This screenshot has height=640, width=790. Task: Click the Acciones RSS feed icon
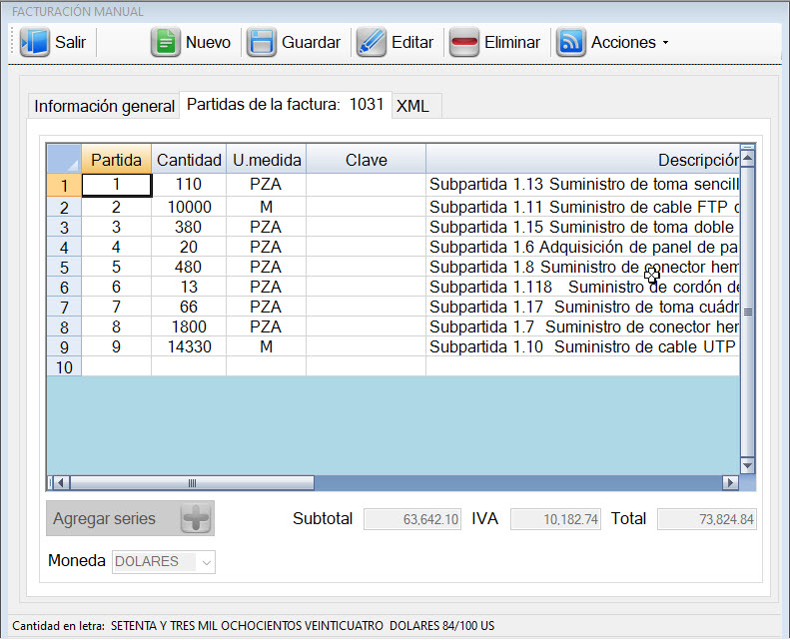click(571, 42)
